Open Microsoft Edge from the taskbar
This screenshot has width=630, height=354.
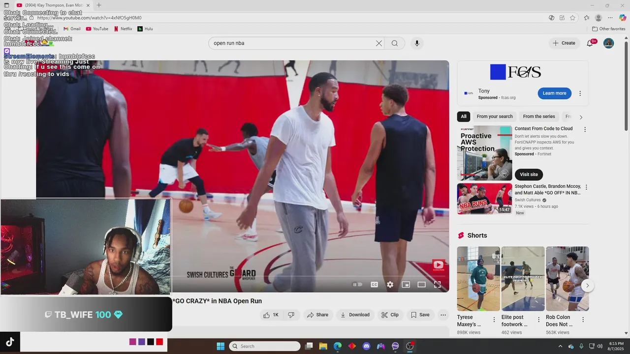(338, 346)
